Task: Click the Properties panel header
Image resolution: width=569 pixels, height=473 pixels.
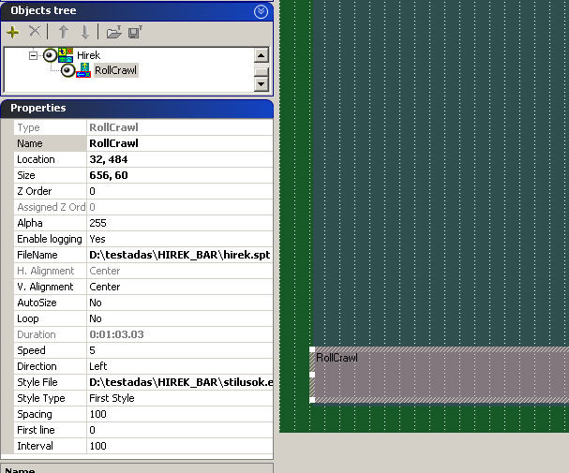Action: pyautogui.click(x=137, y=109)
